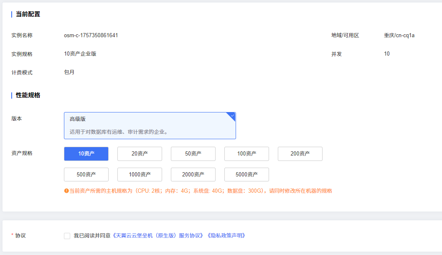Select the 高级版 version card
This screenshot has width=442, height=255.
(150, 125)
